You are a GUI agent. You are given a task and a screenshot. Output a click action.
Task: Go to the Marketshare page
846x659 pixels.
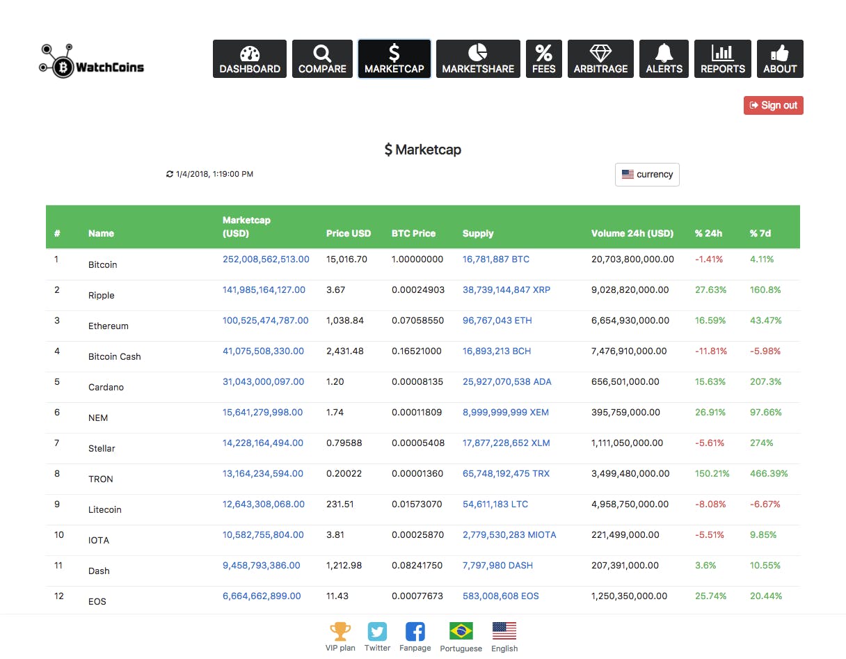pos(478,58)
